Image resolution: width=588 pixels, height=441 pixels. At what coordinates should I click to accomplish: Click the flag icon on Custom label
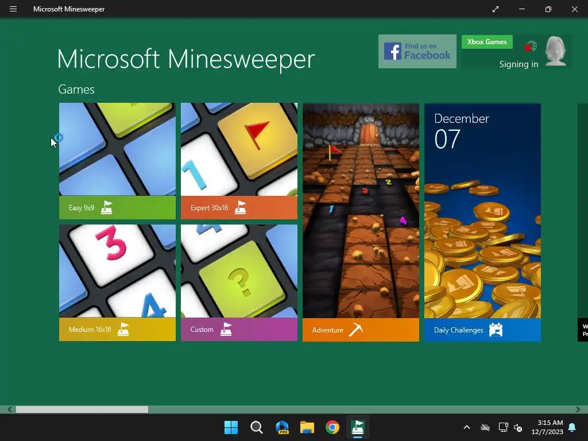coord(226,329)
